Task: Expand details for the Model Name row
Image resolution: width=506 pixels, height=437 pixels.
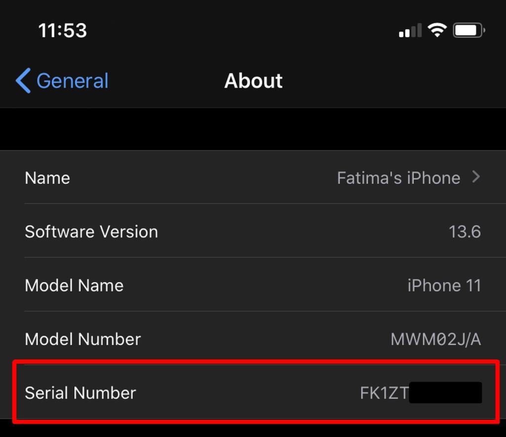Action: 253,285
